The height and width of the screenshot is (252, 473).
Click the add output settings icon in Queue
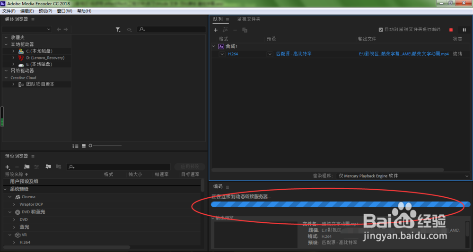(225, 30)
